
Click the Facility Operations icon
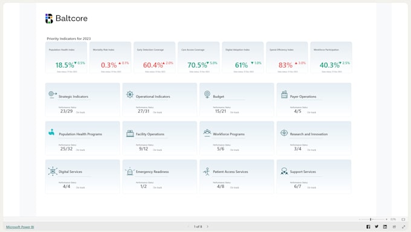tap(130, 133)
